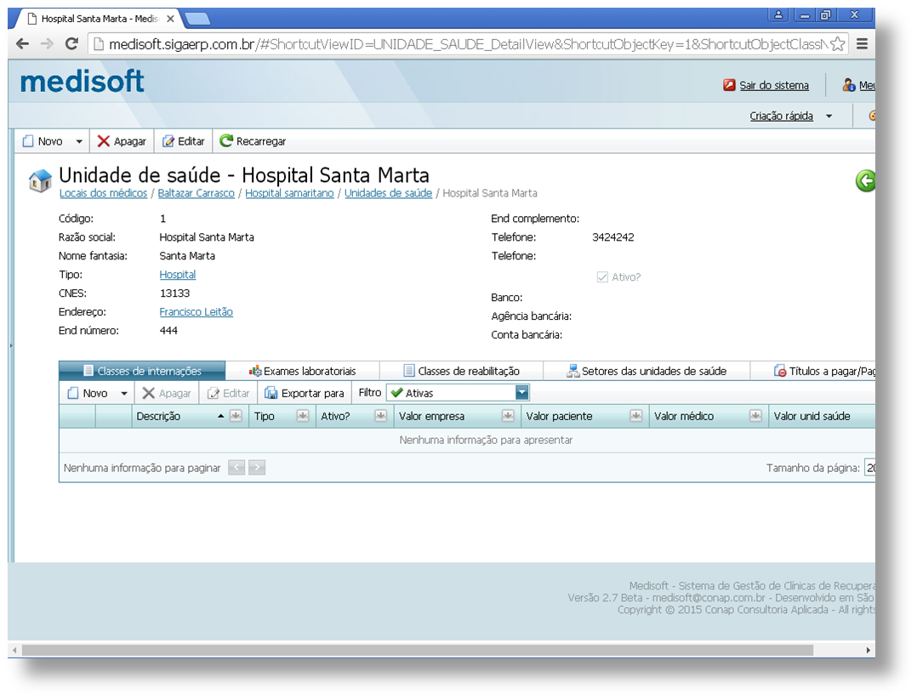Open the Hospital samaritano breadcrumb link
Viewport: 917px width, 700px height.
pos(289,193)
